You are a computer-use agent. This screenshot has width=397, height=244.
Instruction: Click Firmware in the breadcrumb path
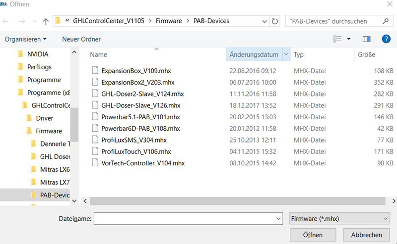169,21
